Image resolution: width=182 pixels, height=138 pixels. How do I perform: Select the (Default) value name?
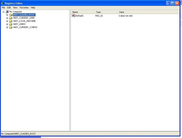pyautogui.click(x=79, y=16)
